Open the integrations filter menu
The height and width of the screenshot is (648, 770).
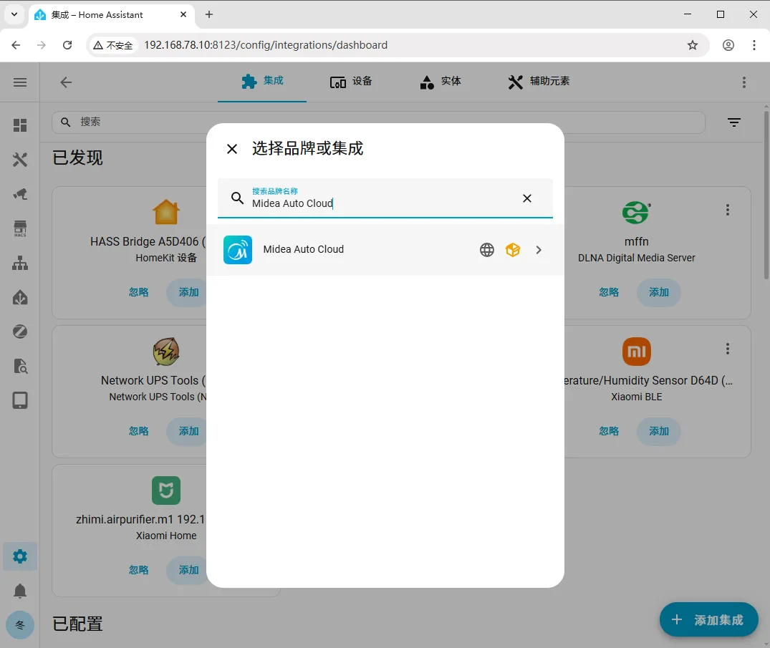point(734,122)
